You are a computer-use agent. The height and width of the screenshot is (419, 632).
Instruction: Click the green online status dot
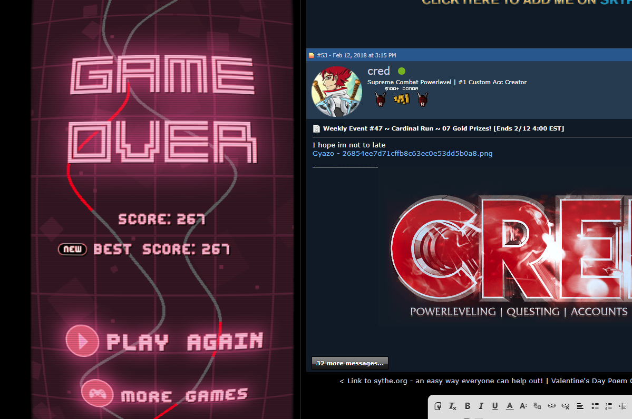402,71
